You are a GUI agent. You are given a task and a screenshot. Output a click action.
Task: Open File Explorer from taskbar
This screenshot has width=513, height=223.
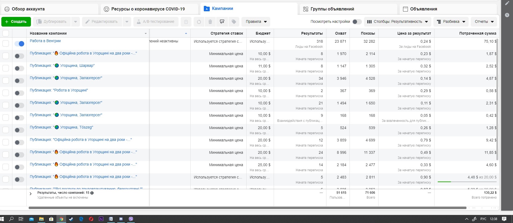click(x=41, y=219)
